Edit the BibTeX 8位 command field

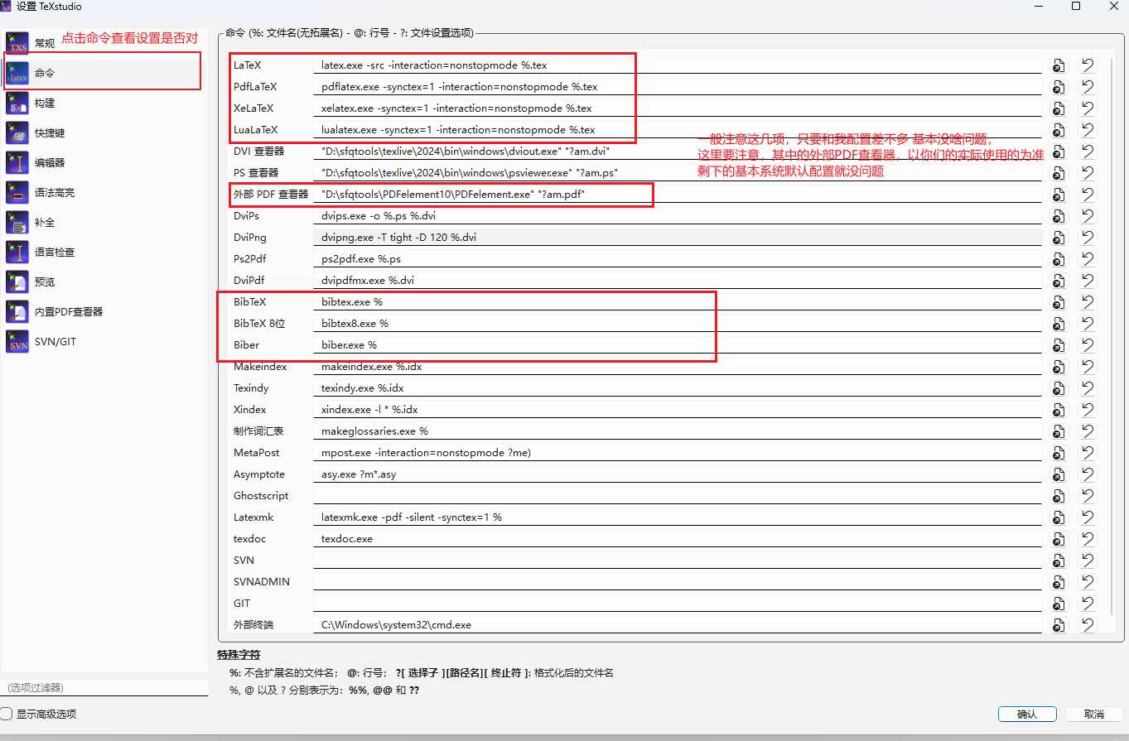tap(678, 323)
